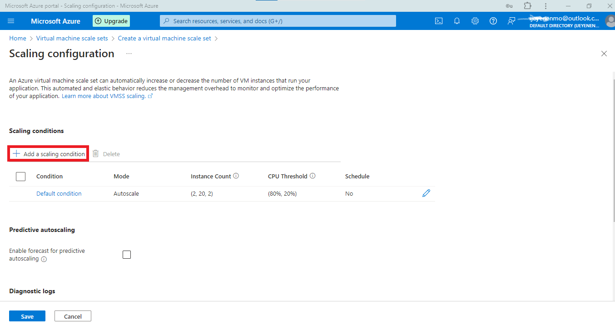Open portal settings gear
Viewport: 615px width, 330px height.
475,21
